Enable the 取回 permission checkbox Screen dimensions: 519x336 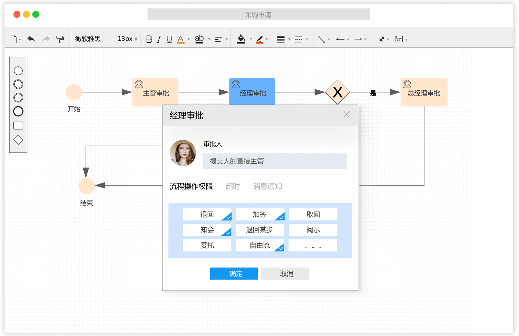click(313, 214)
